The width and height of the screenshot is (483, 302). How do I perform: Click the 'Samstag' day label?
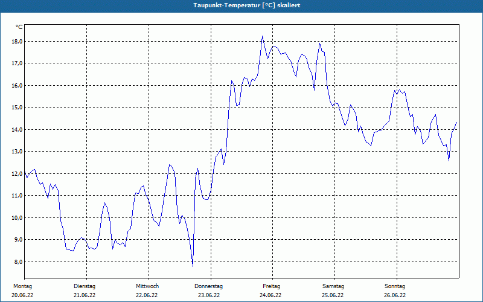pyautogui.click(x=333, y=286)
